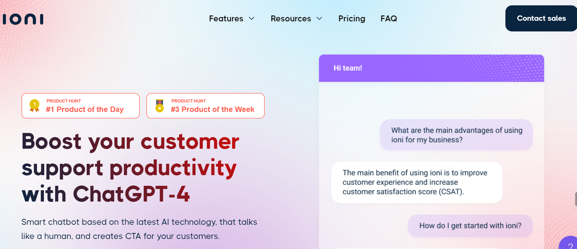Click the chevron arrow next to Resources
This screenshot has width=577, height=249.
(x=320, y=19)
